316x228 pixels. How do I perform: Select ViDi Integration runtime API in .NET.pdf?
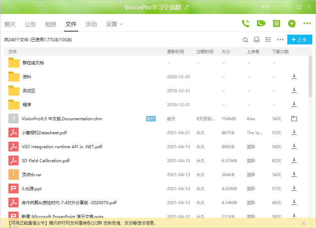point(62,147)
